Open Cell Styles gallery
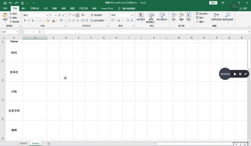 coord(162,17)
